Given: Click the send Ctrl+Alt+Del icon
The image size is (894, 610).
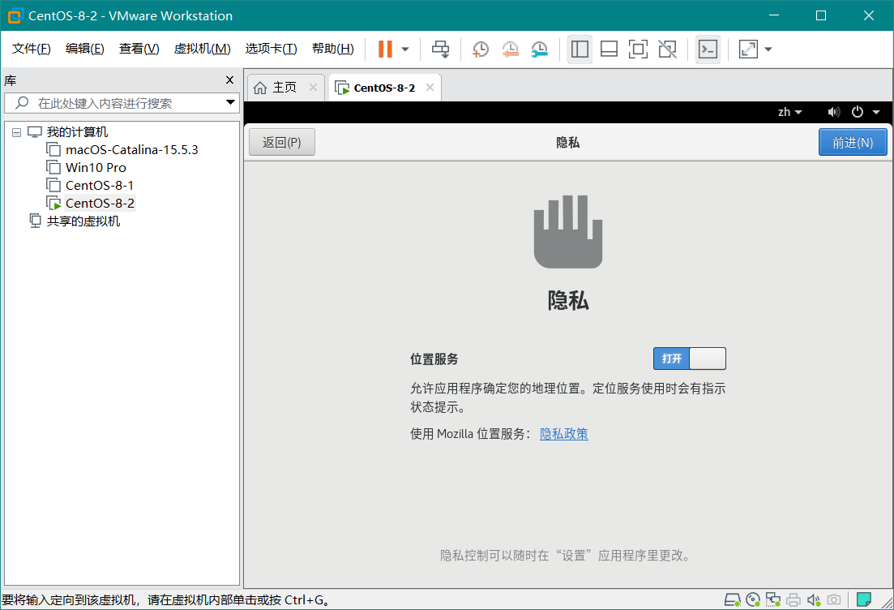Looking at the screenshot, I should tap(440, 49).
